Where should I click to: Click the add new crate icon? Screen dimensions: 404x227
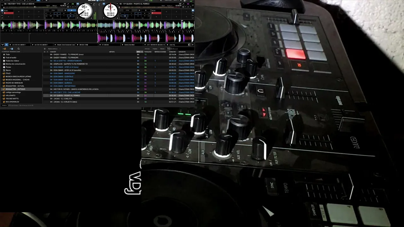tap(4, 49)
